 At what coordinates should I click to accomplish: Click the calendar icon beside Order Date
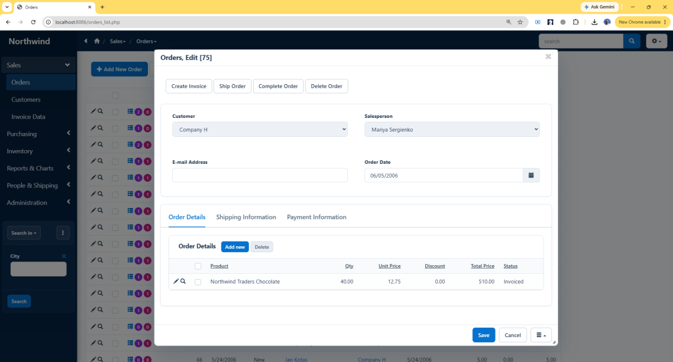pyautogui.click(x=531, y=176)
